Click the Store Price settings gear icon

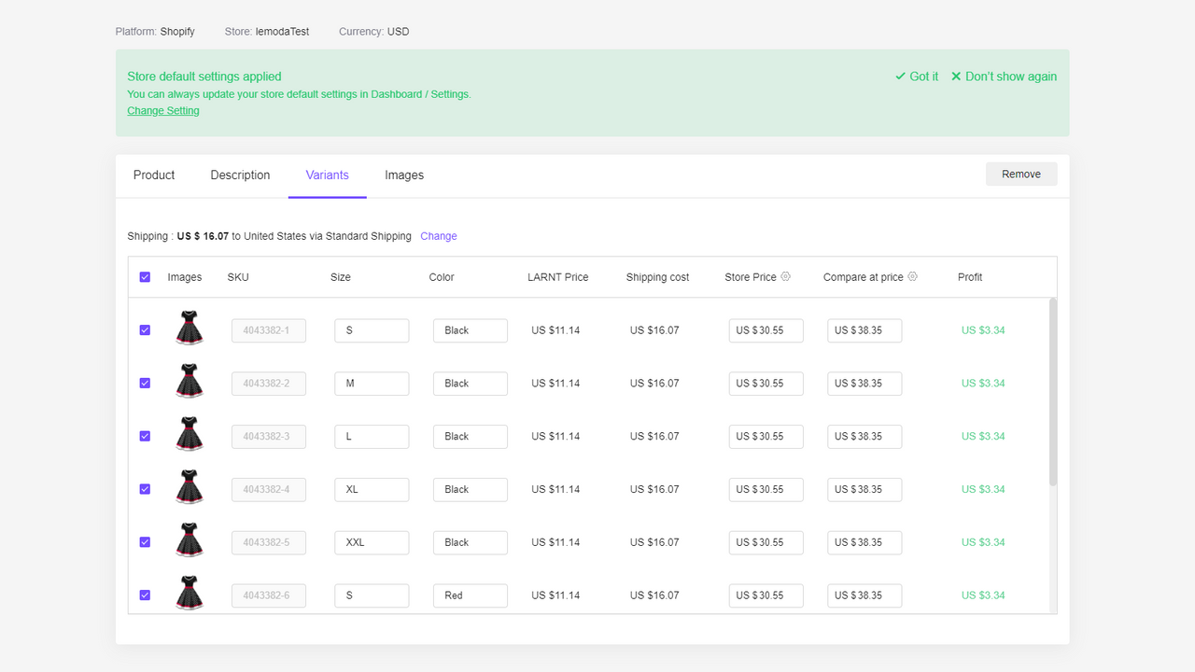785,276
